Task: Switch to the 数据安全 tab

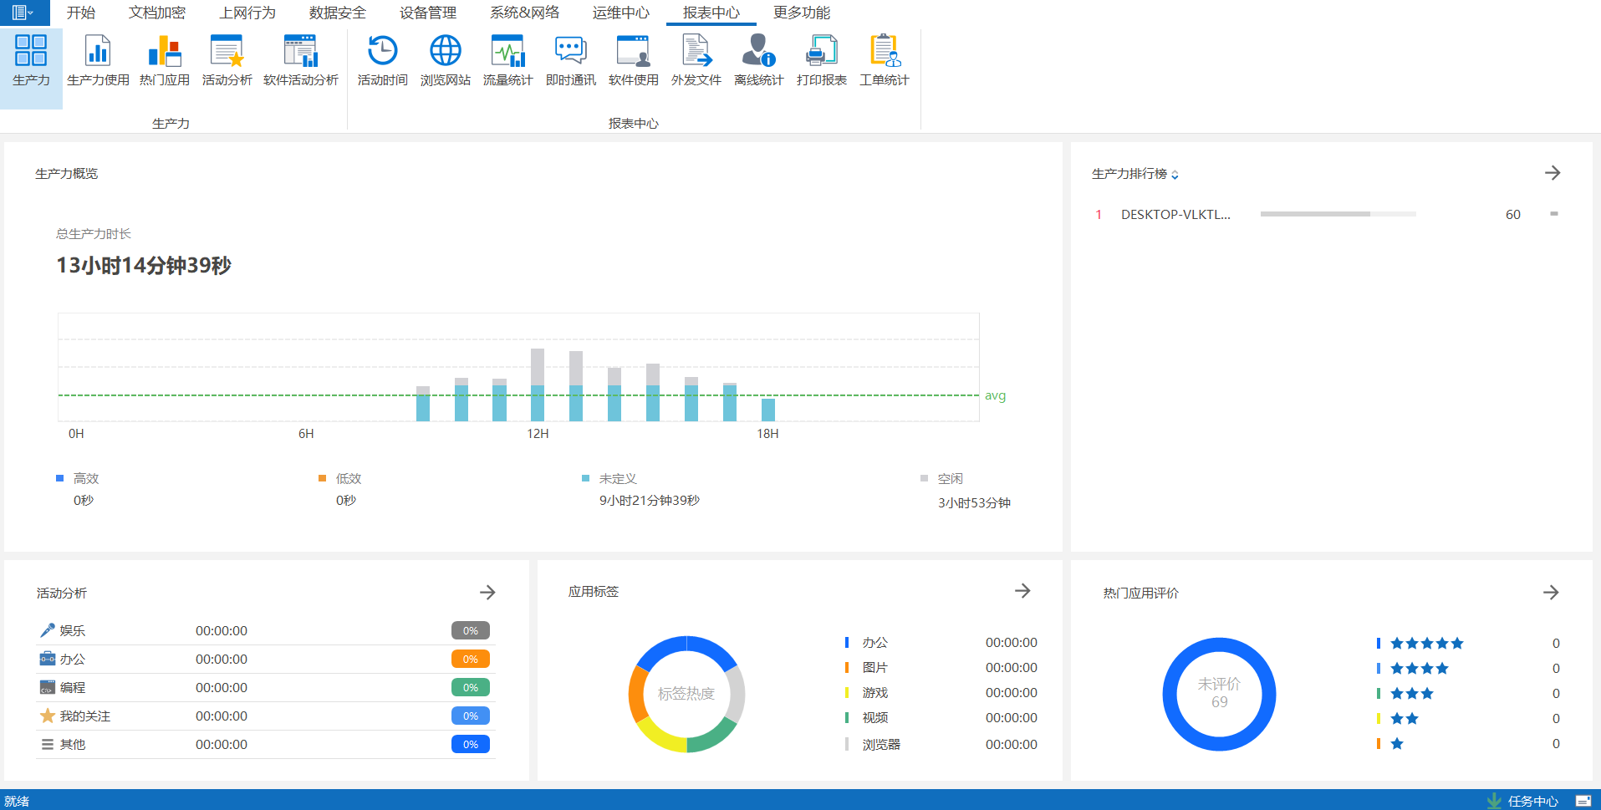Action: [337, 13]
